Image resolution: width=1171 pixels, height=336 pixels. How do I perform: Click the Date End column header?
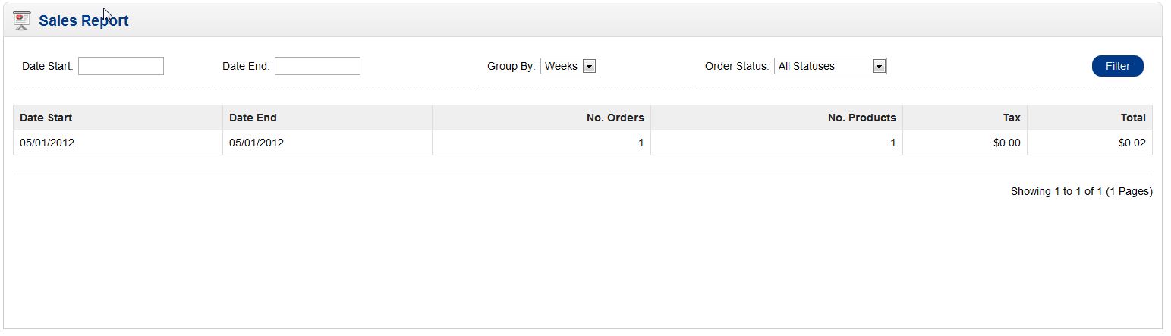point(253,118)
